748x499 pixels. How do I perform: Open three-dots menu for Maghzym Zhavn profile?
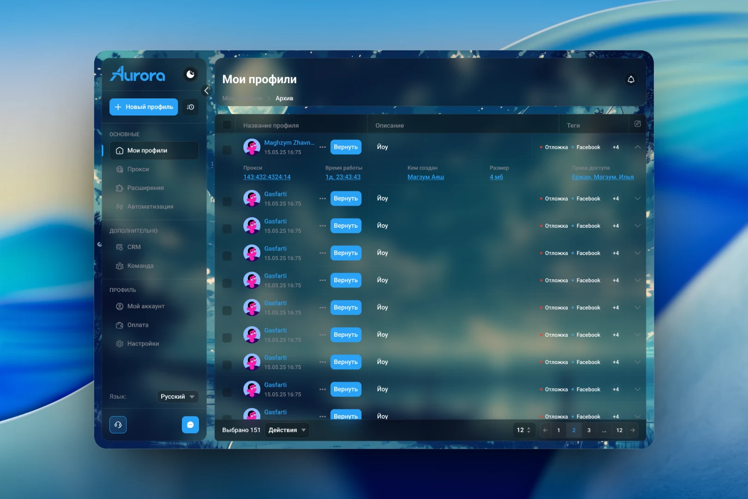pos(322,147)
